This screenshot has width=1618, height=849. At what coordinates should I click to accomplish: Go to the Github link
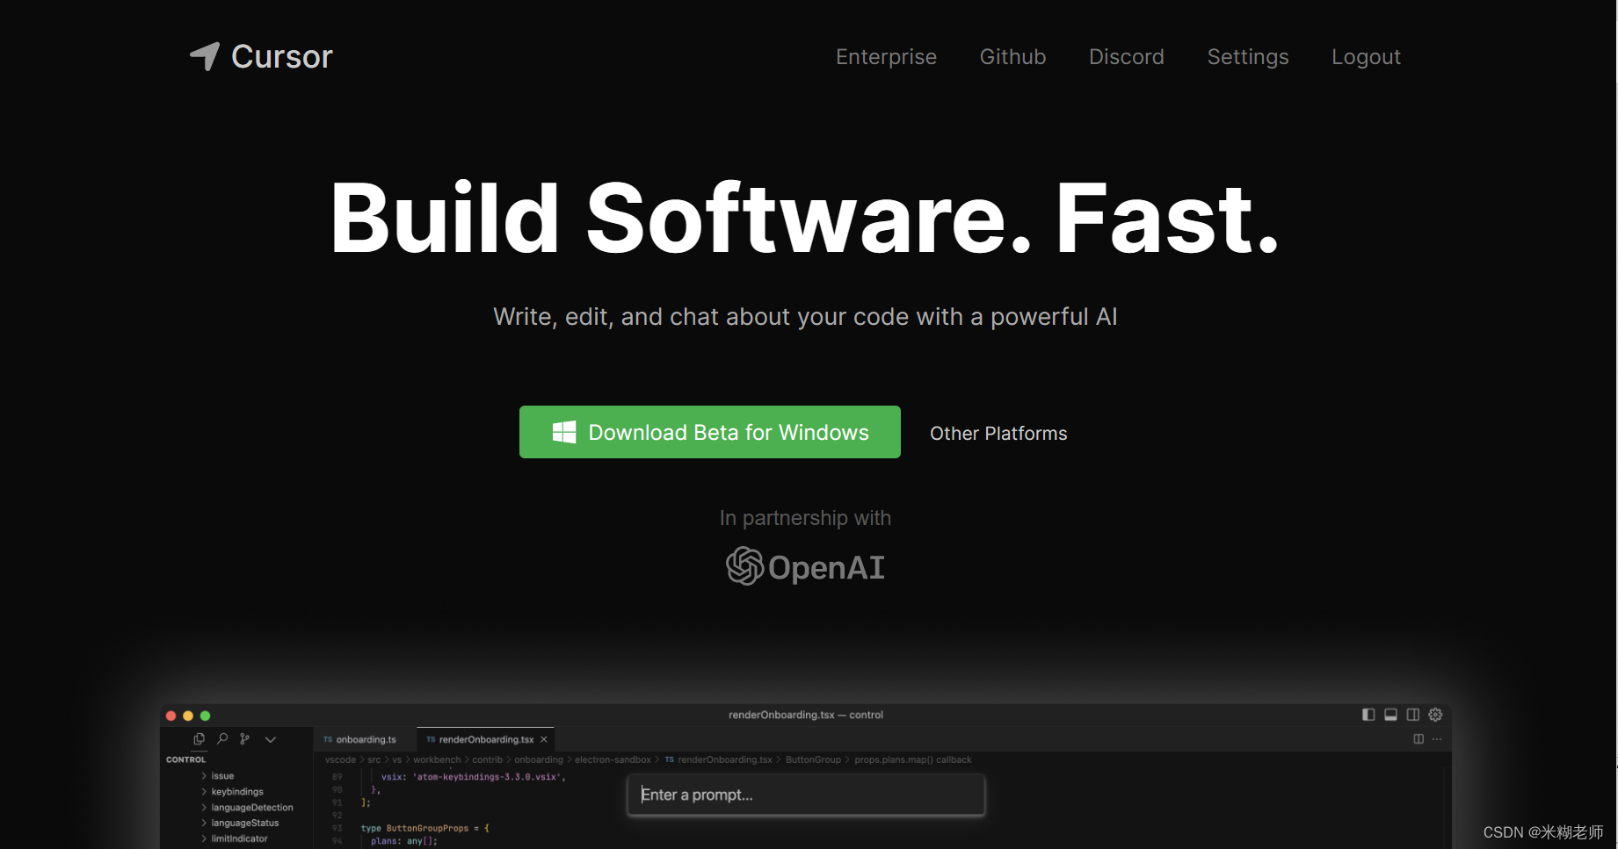pos(1012,57)
